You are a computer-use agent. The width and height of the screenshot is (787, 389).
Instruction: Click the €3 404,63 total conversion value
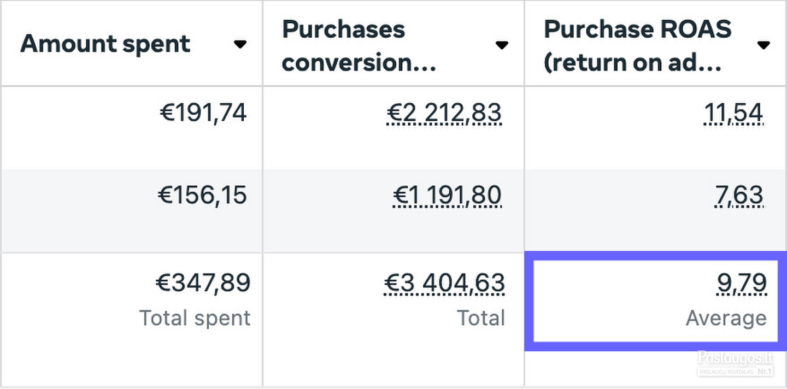click(x=444, y=283)
